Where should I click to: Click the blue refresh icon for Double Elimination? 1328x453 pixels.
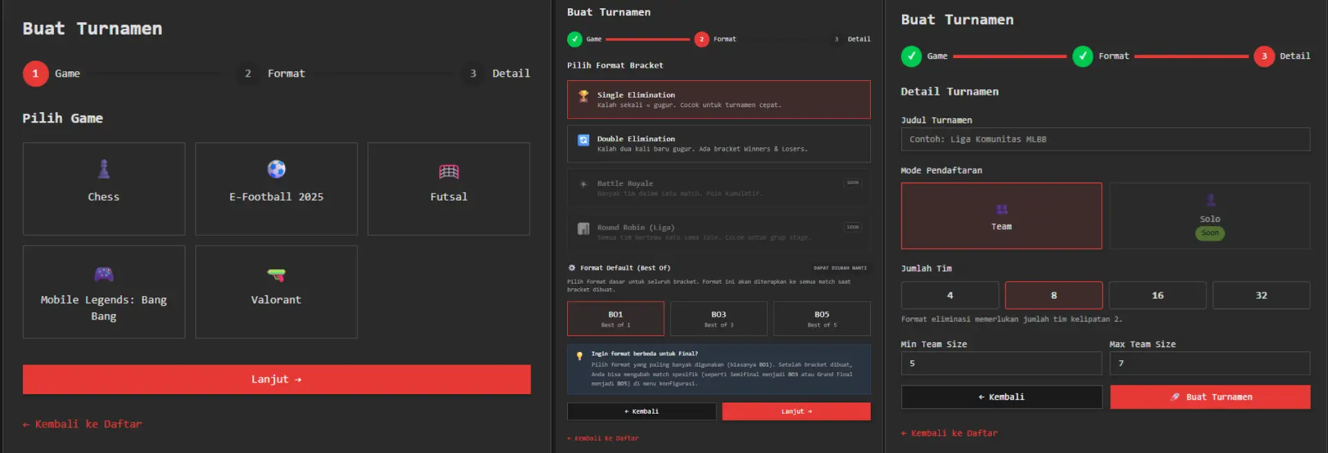tap(584, 140)
